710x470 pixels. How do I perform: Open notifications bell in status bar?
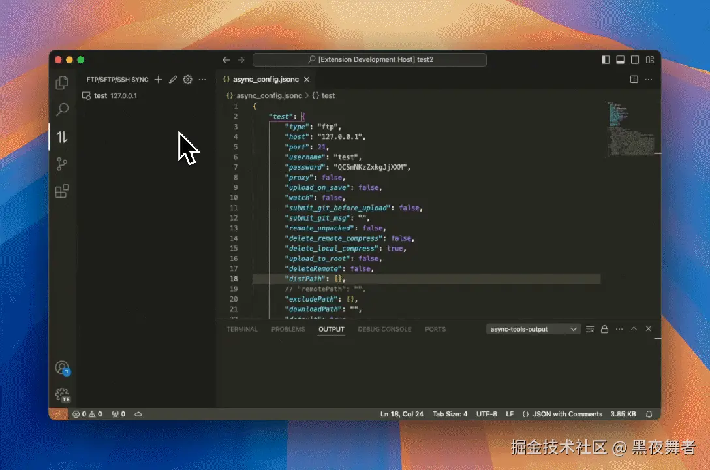click(649, 414)
